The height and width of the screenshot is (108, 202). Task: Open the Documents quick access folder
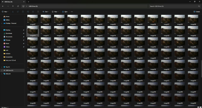(8, 37)
